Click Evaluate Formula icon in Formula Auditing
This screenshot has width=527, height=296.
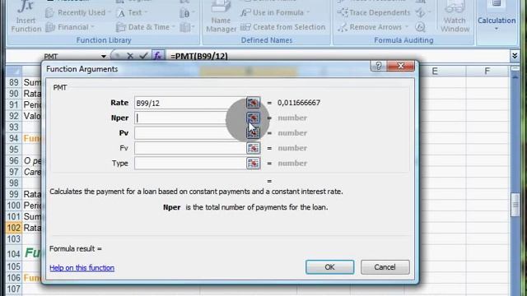point(421,27)
